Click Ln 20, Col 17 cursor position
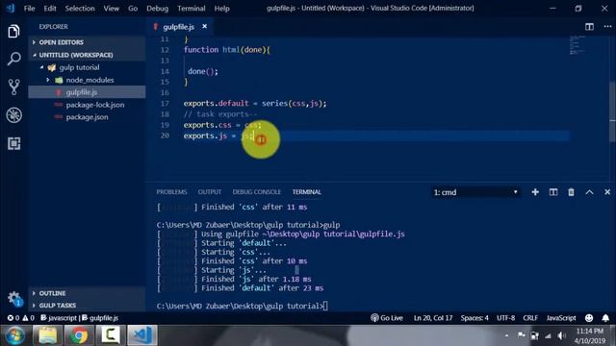This screenshot has width=616, height=346. click(432, 318)
